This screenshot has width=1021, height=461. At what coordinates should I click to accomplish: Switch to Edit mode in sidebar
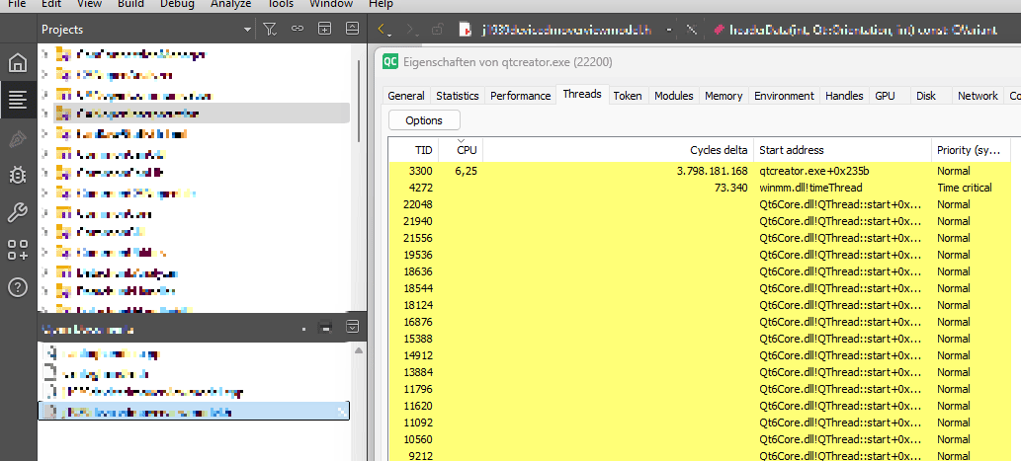coord(17,99)
